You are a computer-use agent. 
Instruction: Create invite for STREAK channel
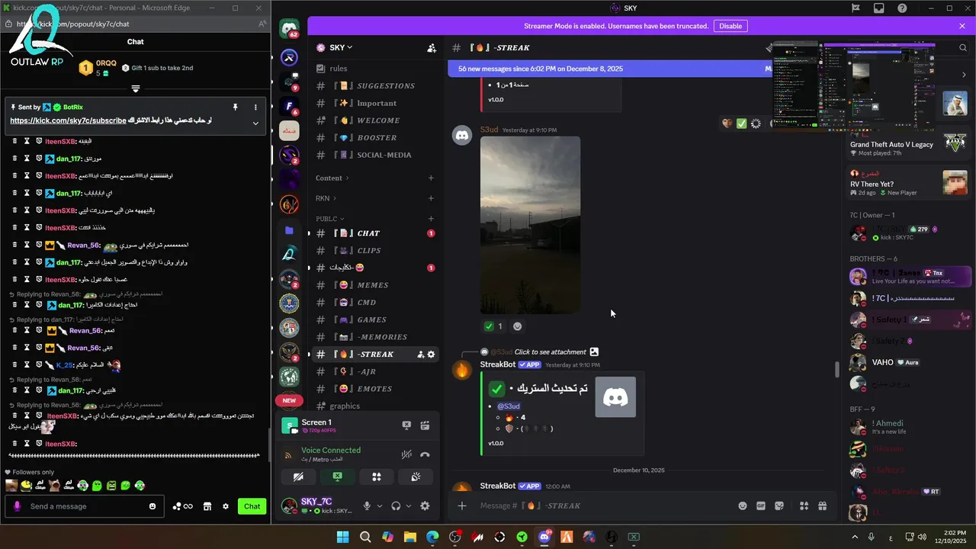[x=420, y=355]
